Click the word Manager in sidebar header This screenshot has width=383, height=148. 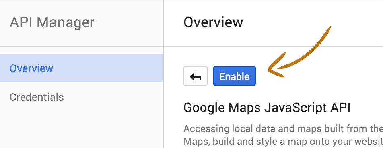tap(66, 22)
